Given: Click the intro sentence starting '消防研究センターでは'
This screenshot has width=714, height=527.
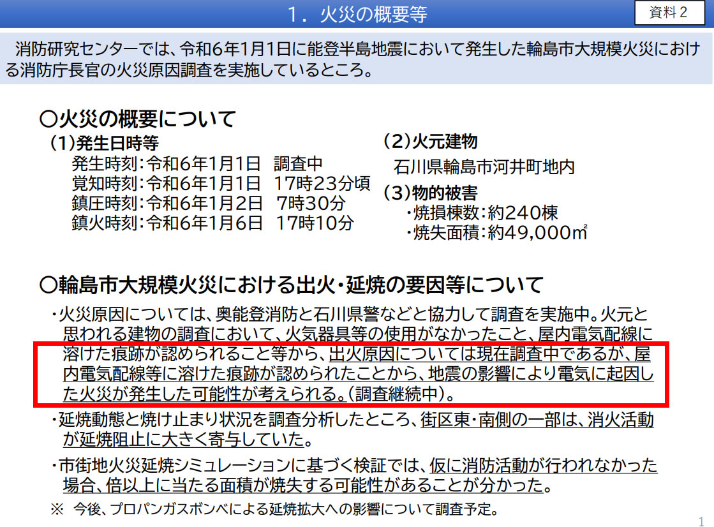Looking at the screenshot, I should coord(353,60).
